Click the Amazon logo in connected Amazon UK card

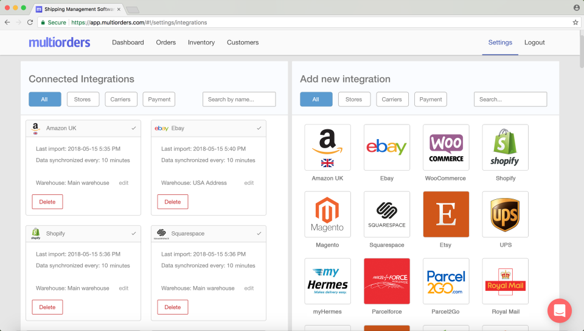click(35, 128)
